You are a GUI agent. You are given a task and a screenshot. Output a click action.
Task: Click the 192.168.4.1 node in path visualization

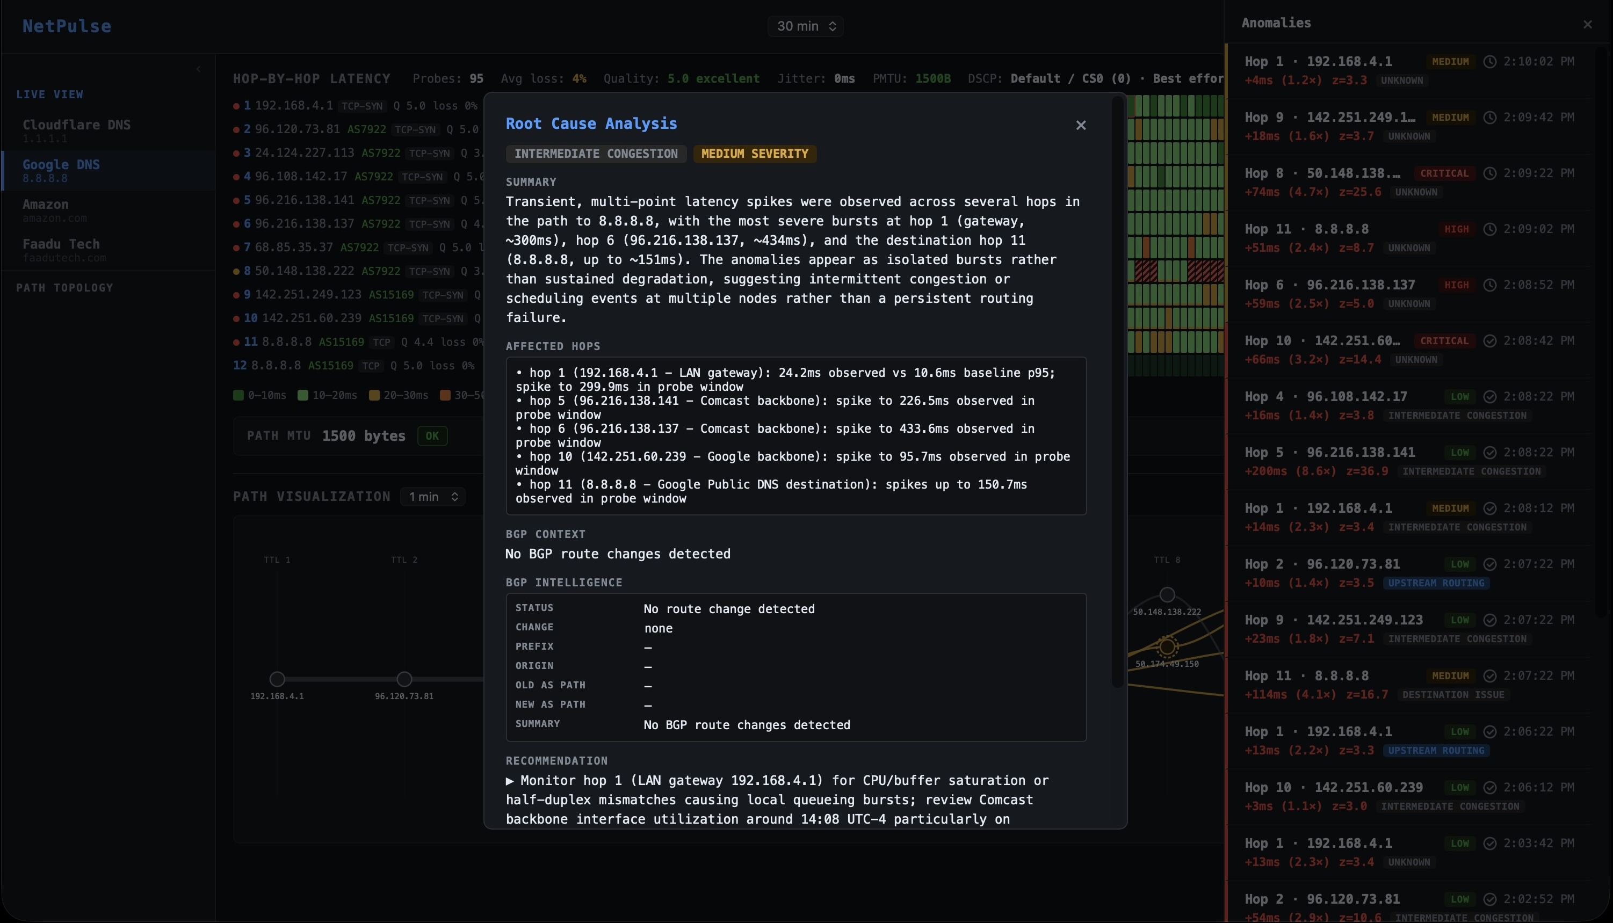click(x=277, y=679)
